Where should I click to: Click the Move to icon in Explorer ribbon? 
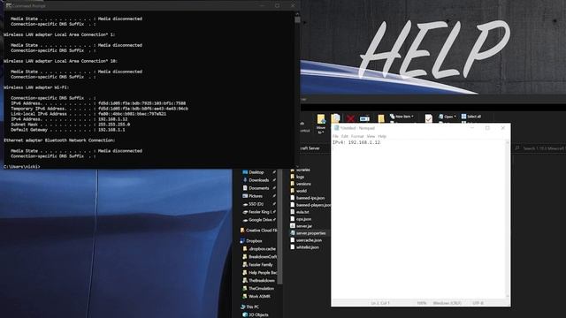[321, 119]
